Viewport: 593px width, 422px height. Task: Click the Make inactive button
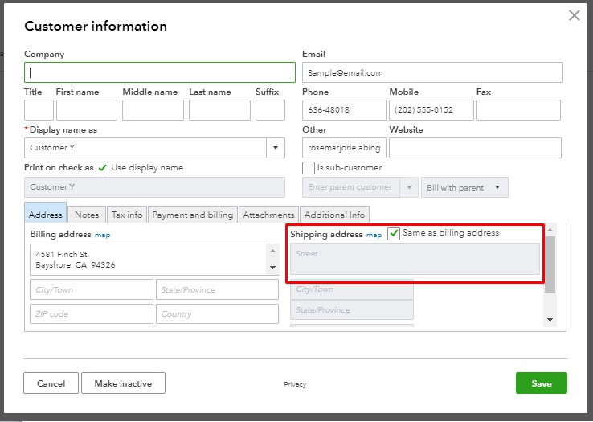(x=123, y=383)
